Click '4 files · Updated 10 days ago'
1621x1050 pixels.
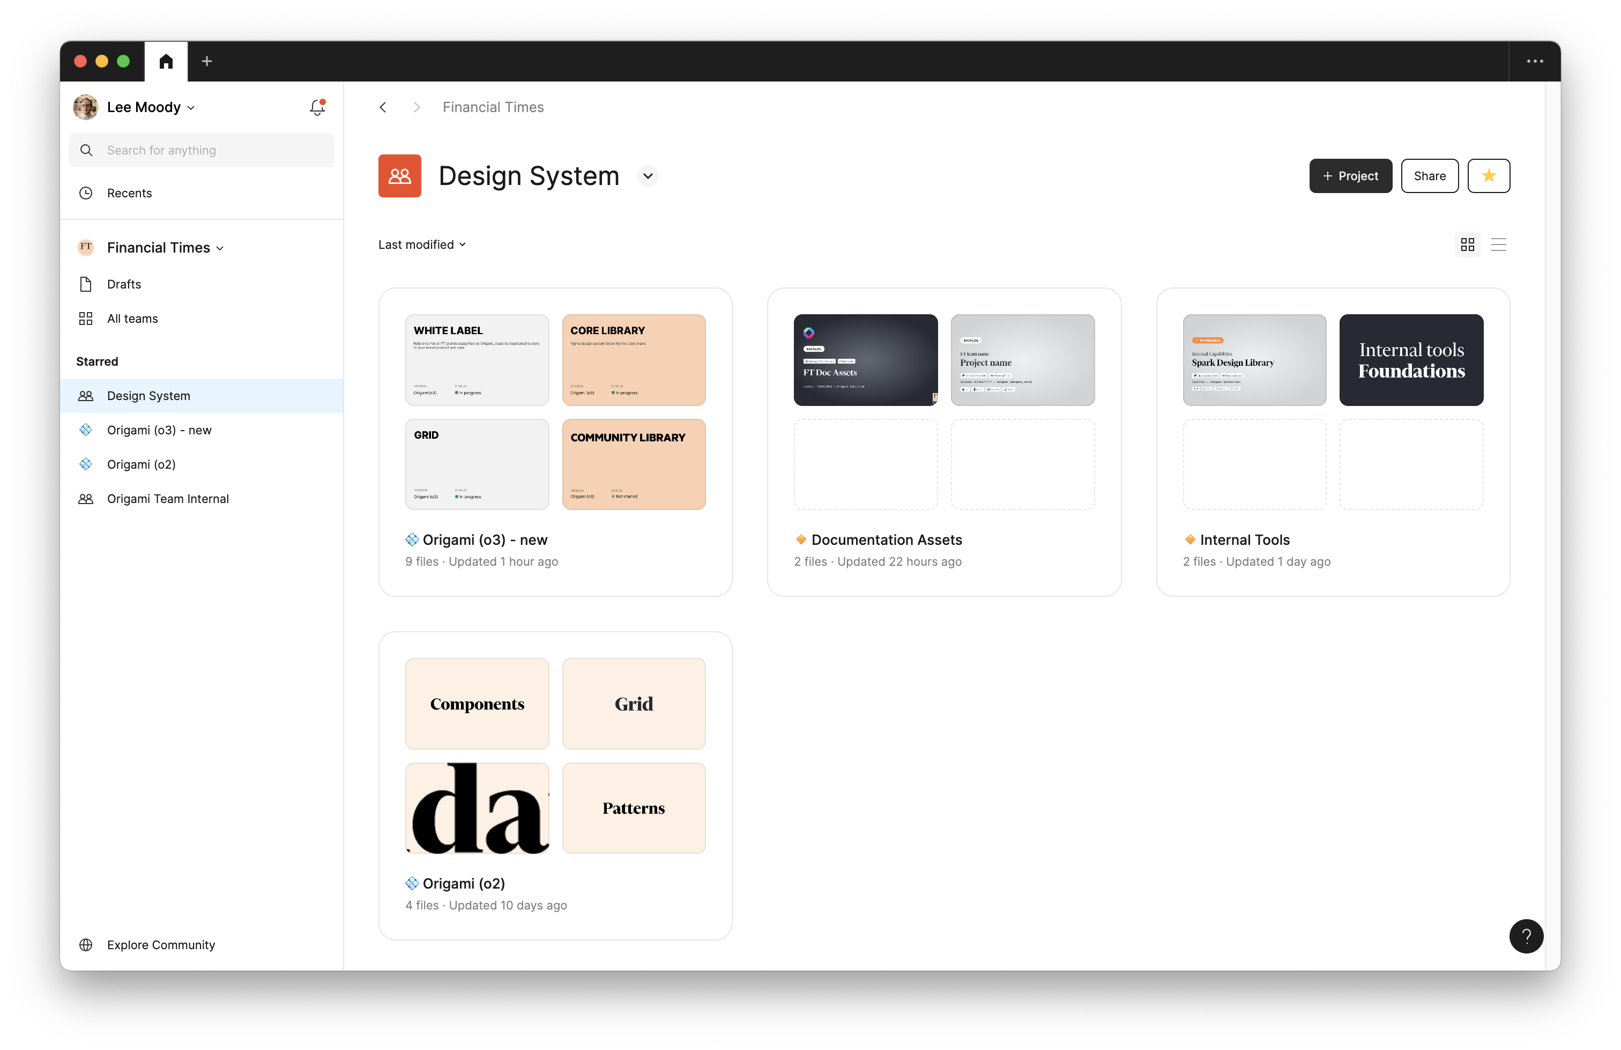[486, 905]
